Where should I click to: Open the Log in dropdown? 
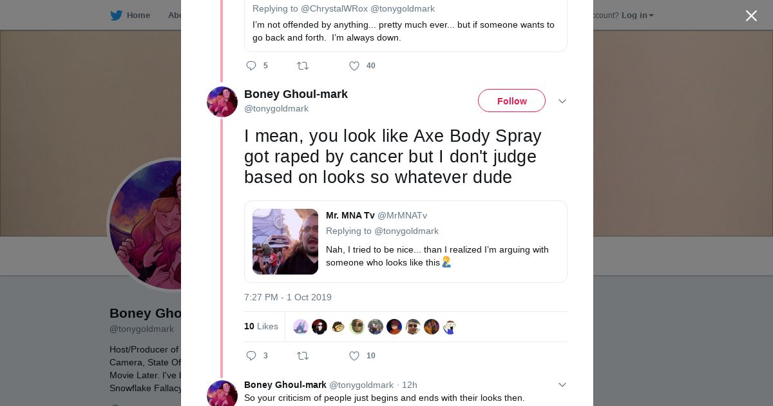point(637,15)
